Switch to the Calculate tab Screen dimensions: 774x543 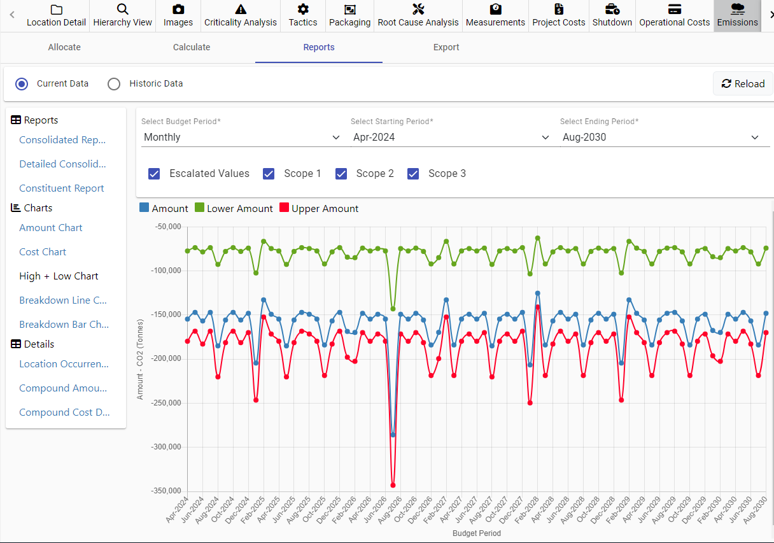click(192, 47)
